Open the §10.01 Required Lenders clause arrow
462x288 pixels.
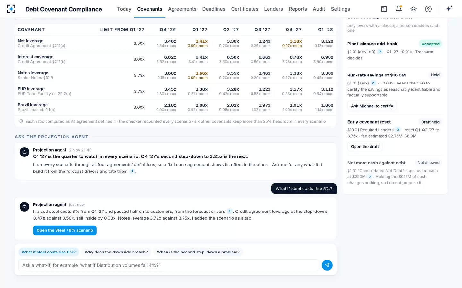(398, 130)
